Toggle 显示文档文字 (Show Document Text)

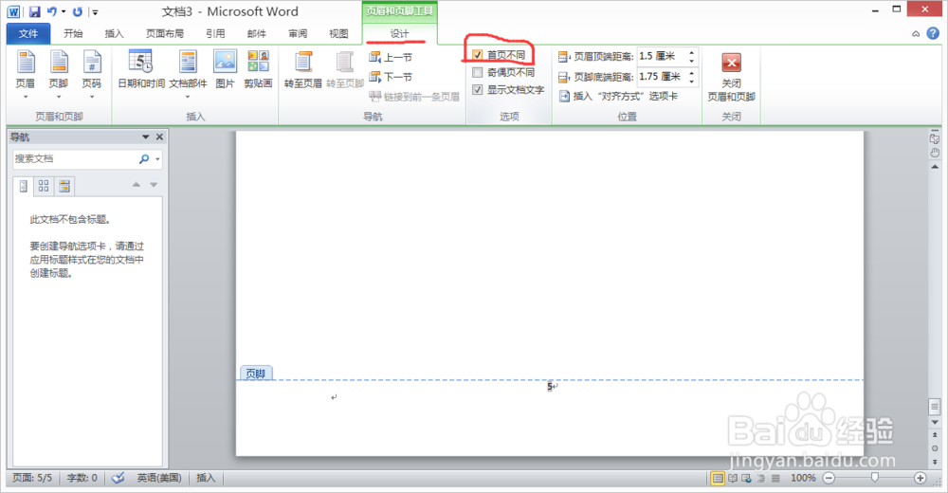477,89
